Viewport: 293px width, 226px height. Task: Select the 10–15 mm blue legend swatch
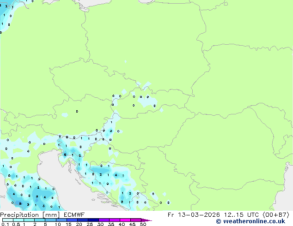[x=61, y=220]
